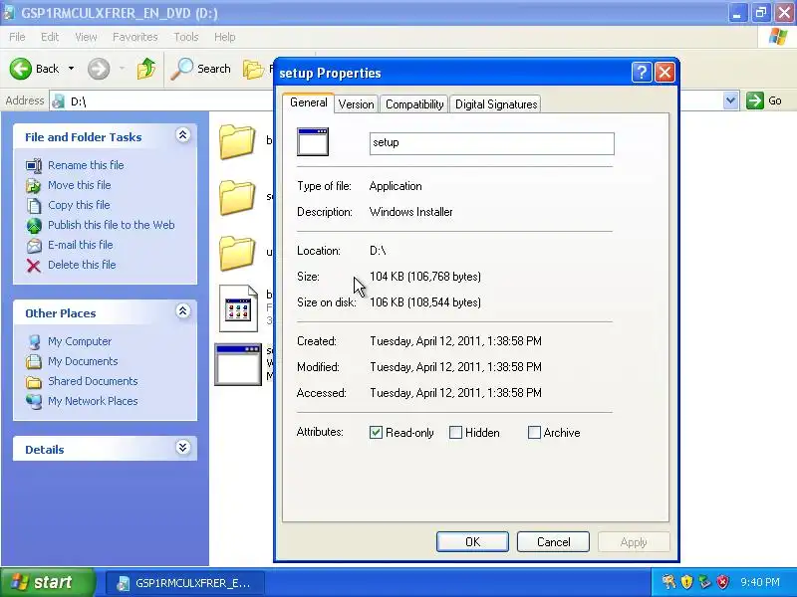Image resolution: width=797 pixels, height=597 pixels.
Task: Check the Archive attribute checkbox
Action: 534,433
